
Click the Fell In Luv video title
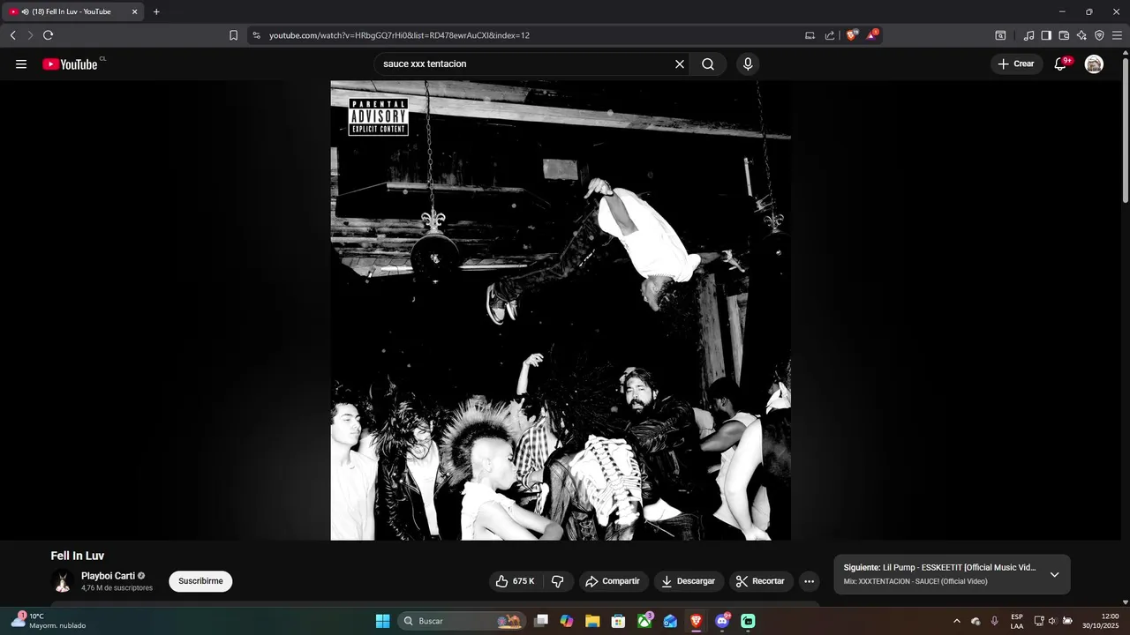[78, 556]
